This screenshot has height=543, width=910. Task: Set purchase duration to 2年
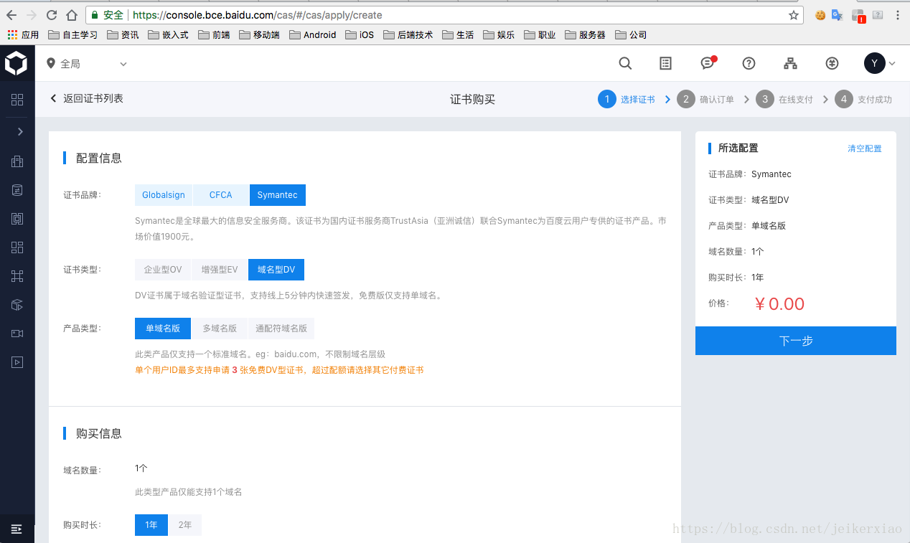[185, 525]
